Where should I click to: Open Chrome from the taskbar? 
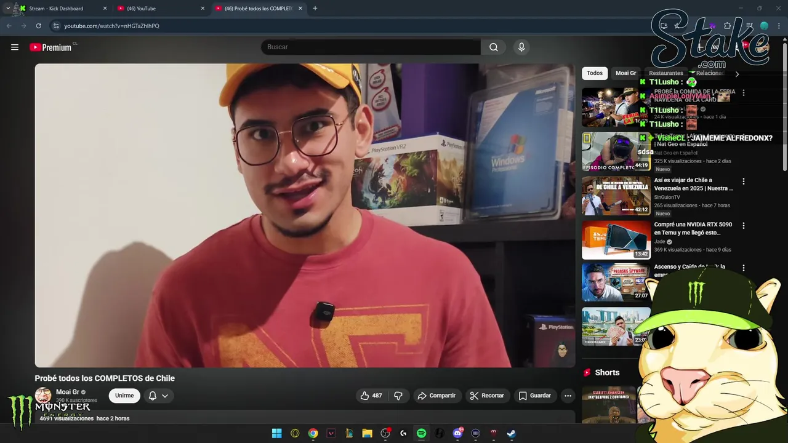(x=313, y=433)
